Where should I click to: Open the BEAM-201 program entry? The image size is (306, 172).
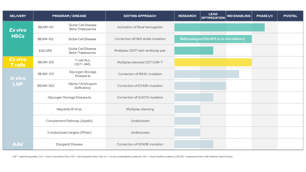pos(46,62)
